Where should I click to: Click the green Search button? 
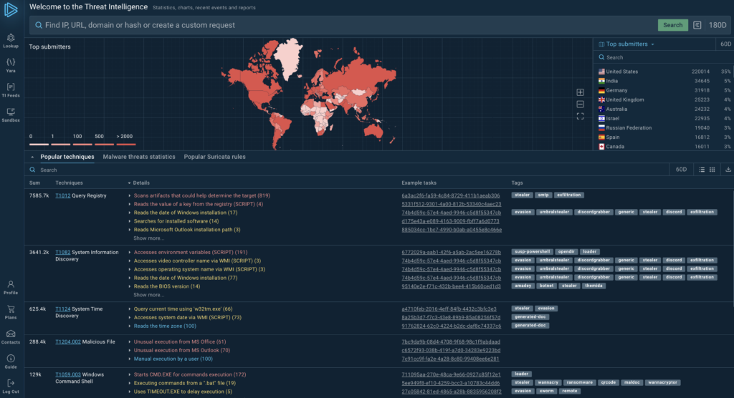click(672, 25)
